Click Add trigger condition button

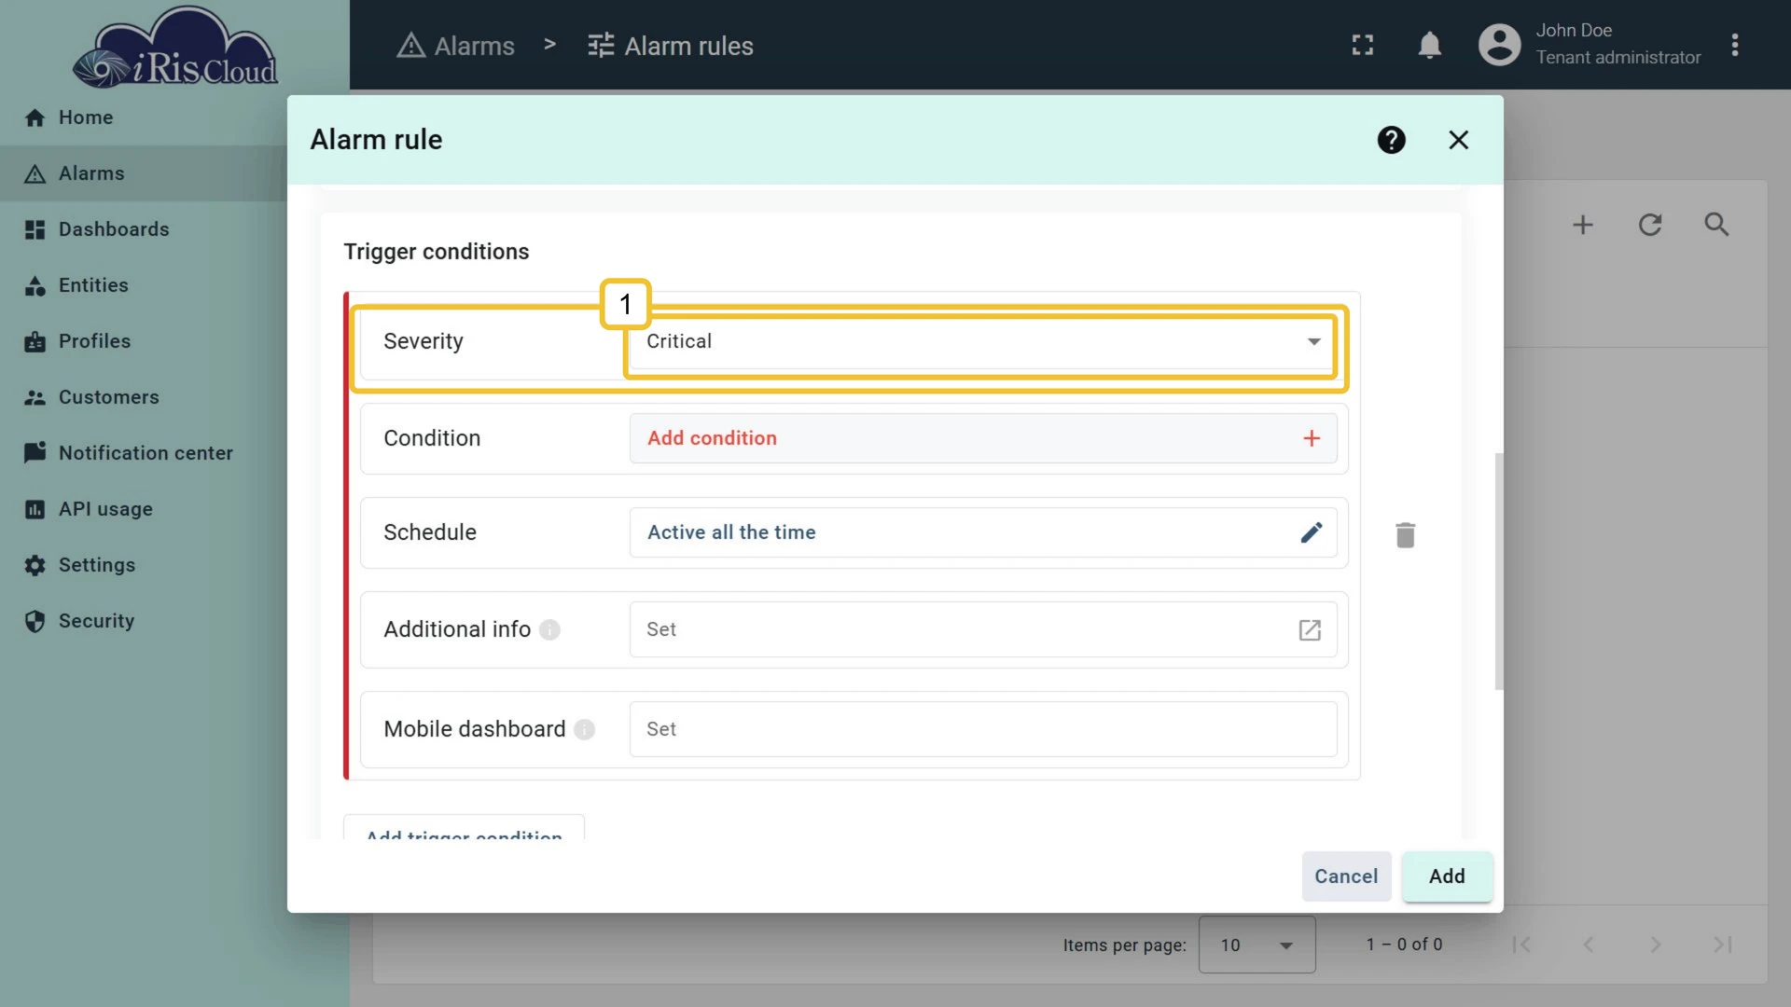pyautogui.click(x=464, y=828)
